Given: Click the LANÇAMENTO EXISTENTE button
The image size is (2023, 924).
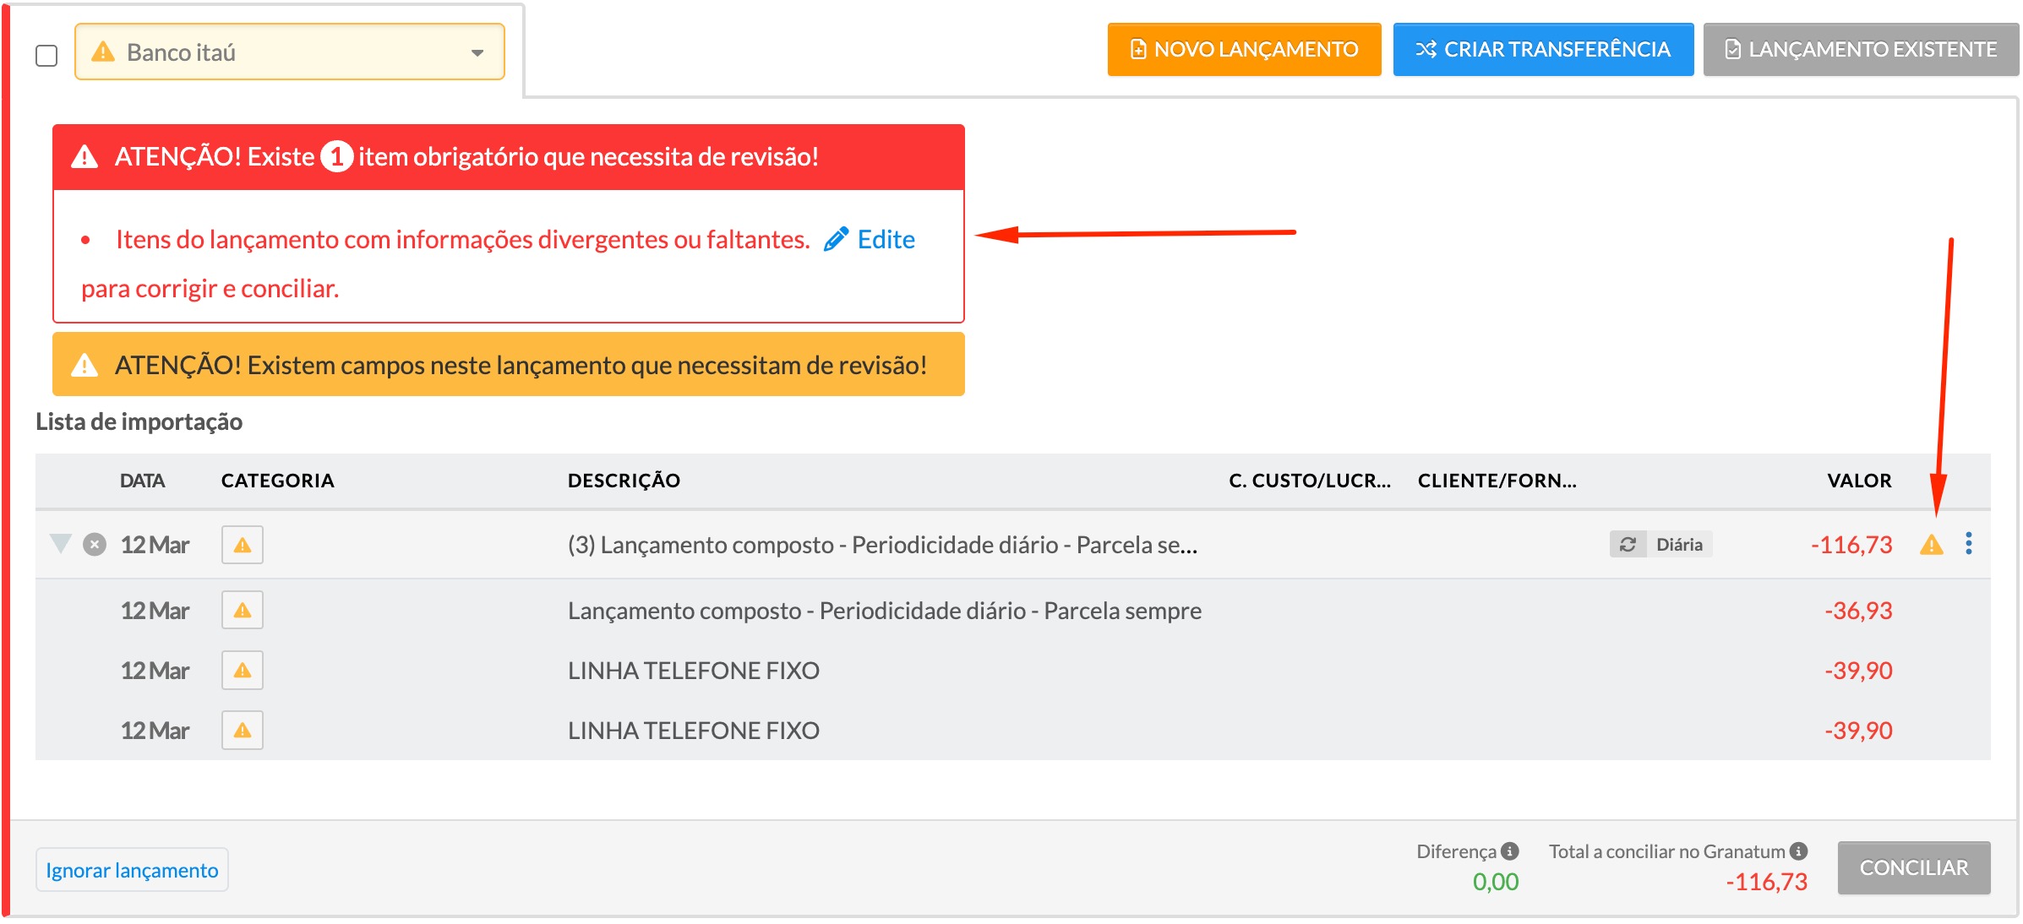Looking at the screenshot, I should tap(1861, 50).
